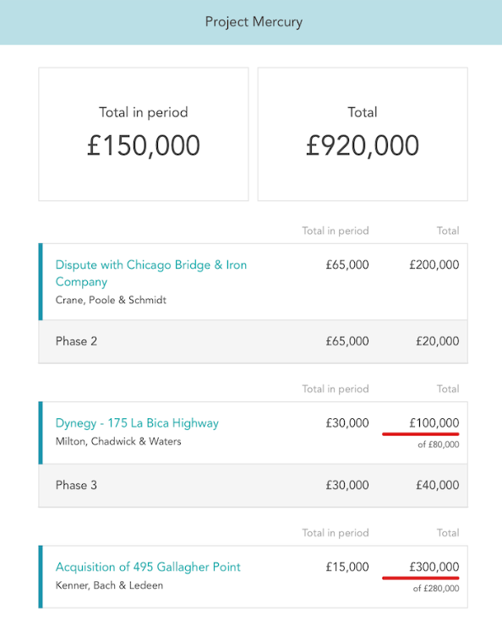Screen dimensions: 502x620
Task: Click the 'of £280,000' budget label
Action: point(436,589)
